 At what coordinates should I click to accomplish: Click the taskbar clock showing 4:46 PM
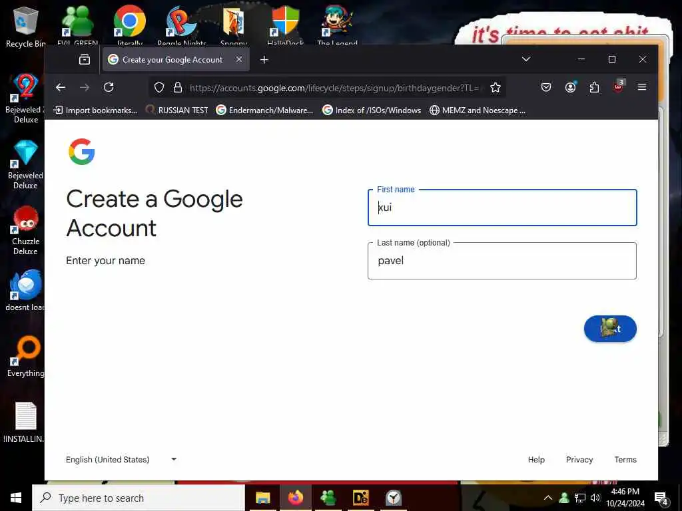[x=625, y=498]
